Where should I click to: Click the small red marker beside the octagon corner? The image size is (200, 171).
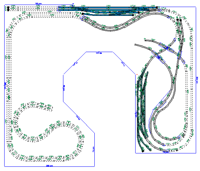tap(137, 74)
